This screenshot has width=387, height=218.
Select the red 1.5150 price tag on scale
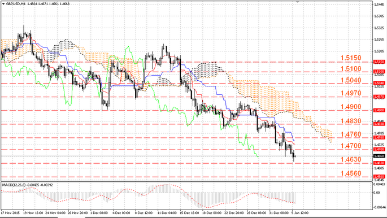click(379, 62)
